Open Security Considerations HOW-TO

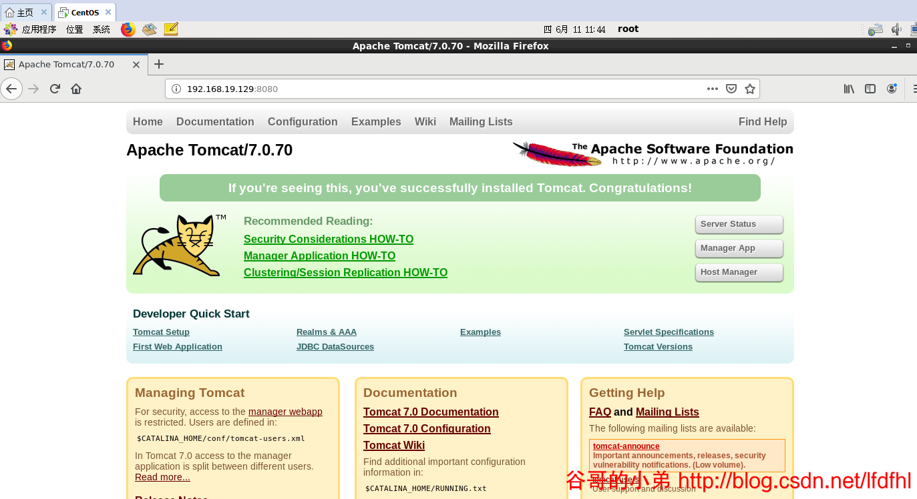coord(329,239)
